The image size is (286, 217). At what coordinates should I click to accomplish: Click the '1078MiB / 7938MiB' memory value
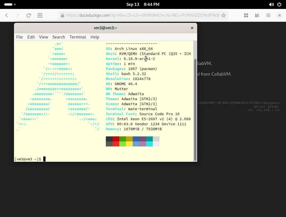[143, 129]
